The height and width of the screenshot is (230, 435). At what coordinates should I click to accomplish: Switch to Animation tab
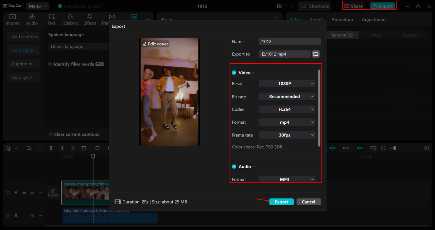342,19
